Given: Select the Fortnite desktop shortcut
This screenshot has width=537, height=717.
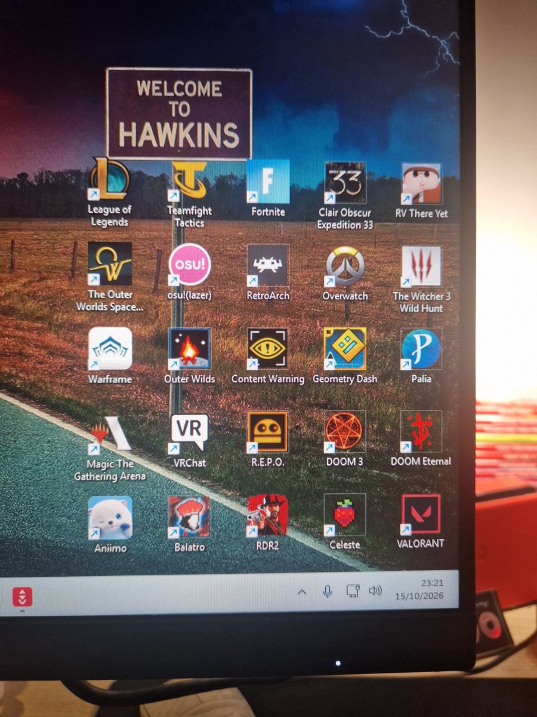Looking at the screenshot, I should (x=268, y=182).
